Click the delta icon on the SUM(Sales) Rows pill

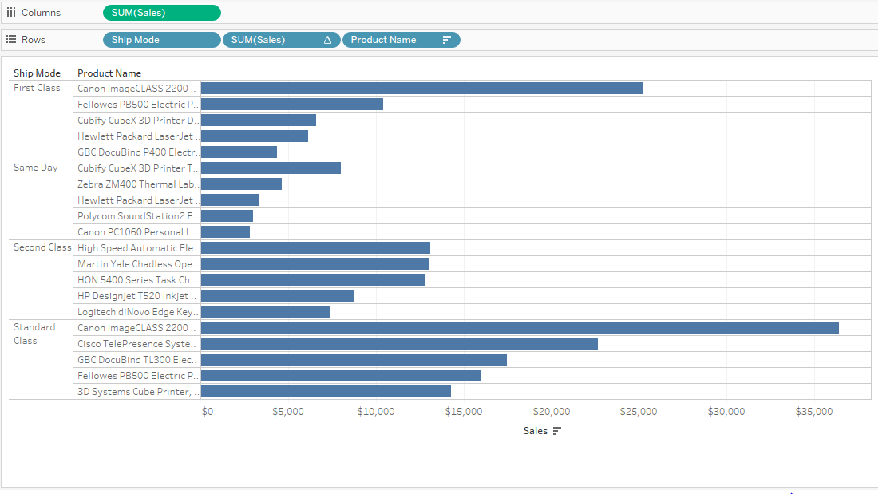pos(327,40)
